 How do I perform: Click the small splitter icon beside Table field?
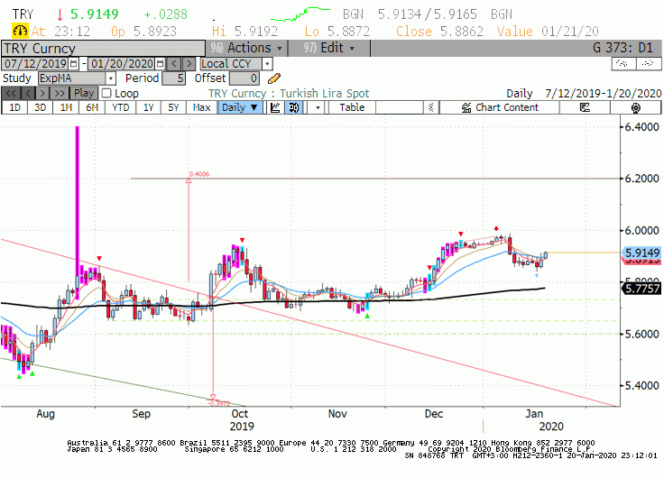pyautogui.click(x=430, y=107)
